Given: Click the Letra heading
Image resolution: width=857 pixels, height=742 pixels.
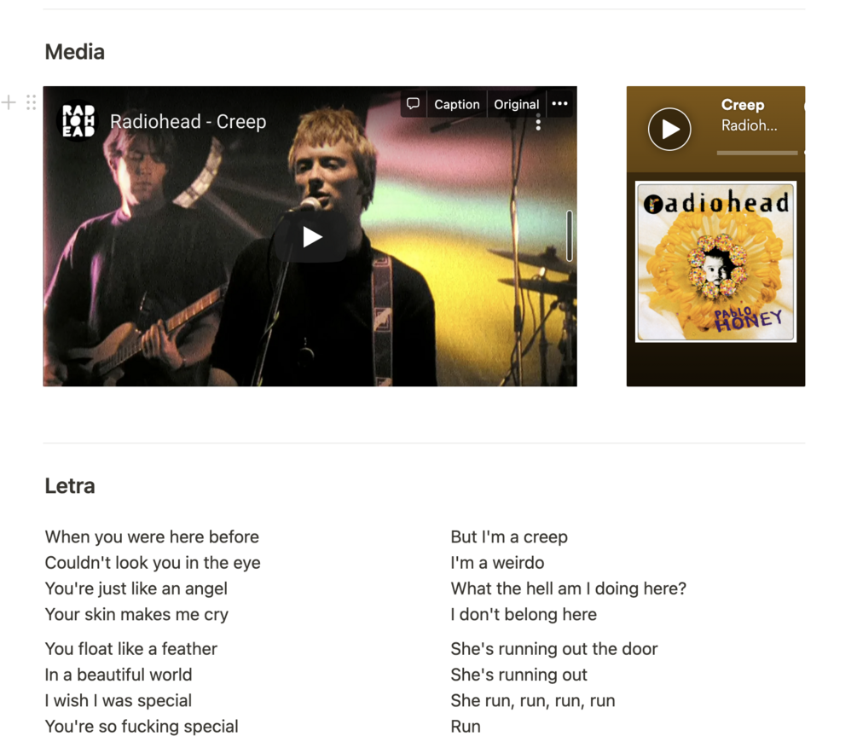Looking at the screenshot, I should pos(70,485).
